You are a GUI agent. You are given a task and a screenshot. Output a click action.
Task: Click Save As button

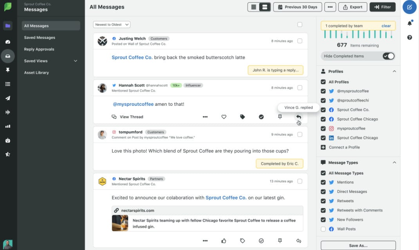click(x=358, y=245)
